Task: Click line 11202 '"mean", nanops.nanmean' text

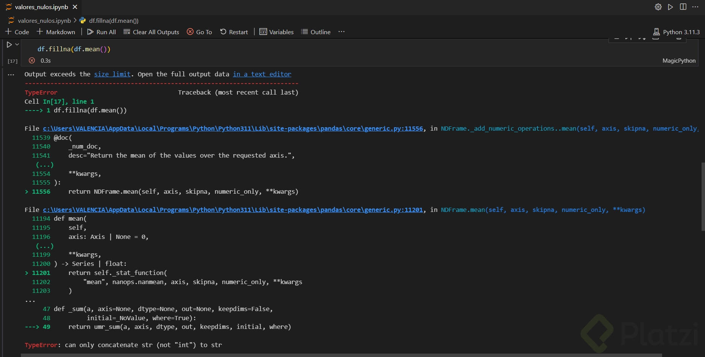Action: (192, 282)
